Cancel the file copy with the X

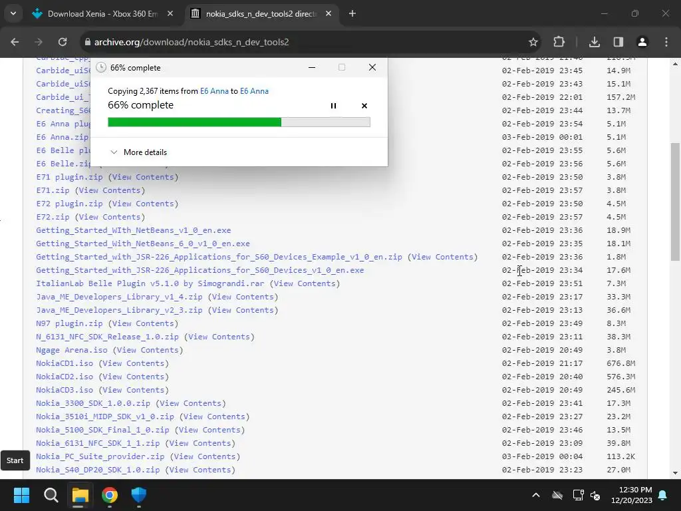point(364,106)
